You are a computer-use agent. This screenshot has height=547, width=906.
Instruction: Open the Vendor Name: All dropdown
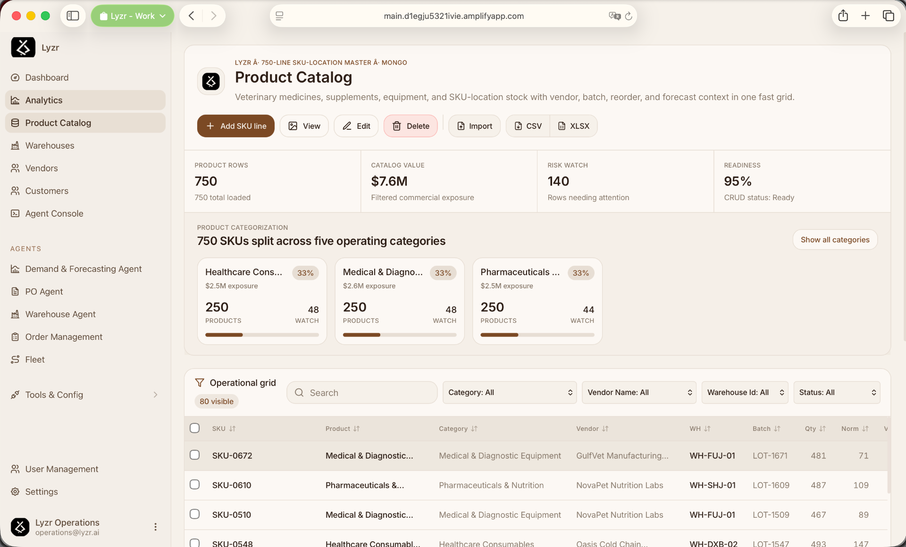coord(639,393)
